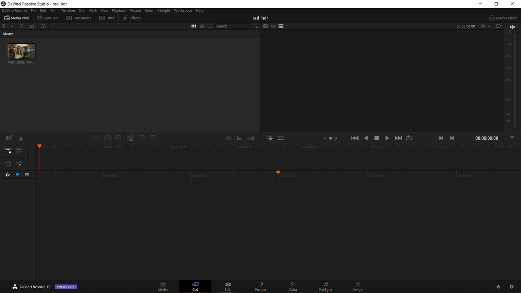Click the Import Media Folder icon
The image size is (521, 293).
point(32,26)
